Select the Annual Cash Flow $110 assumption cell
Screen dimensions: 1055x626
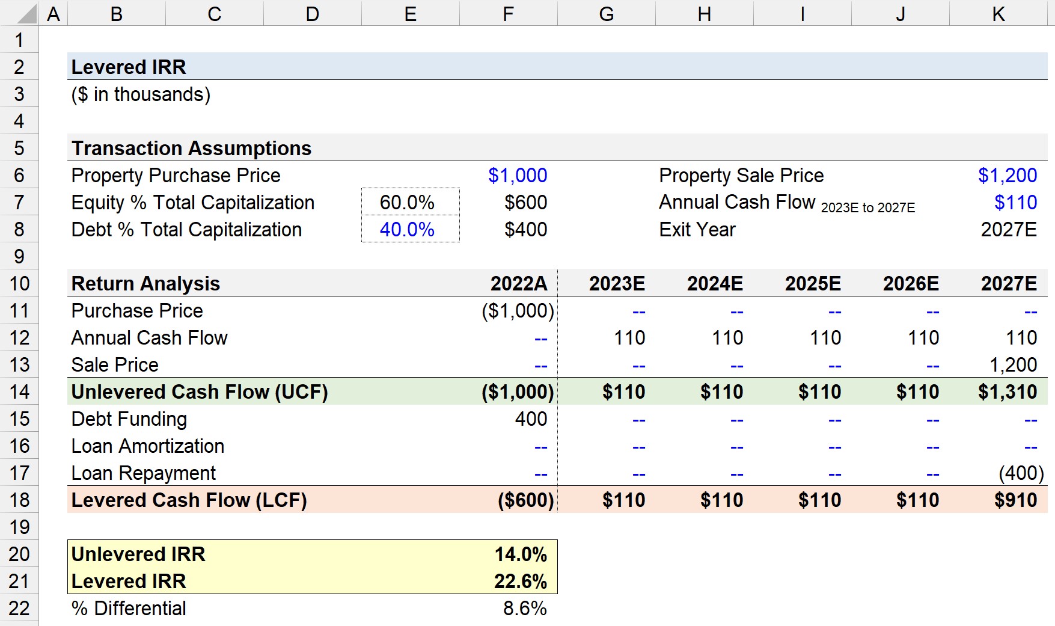(x=998, y=202)
